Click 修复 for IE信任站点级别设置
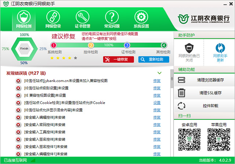 [x=157, y=88]
